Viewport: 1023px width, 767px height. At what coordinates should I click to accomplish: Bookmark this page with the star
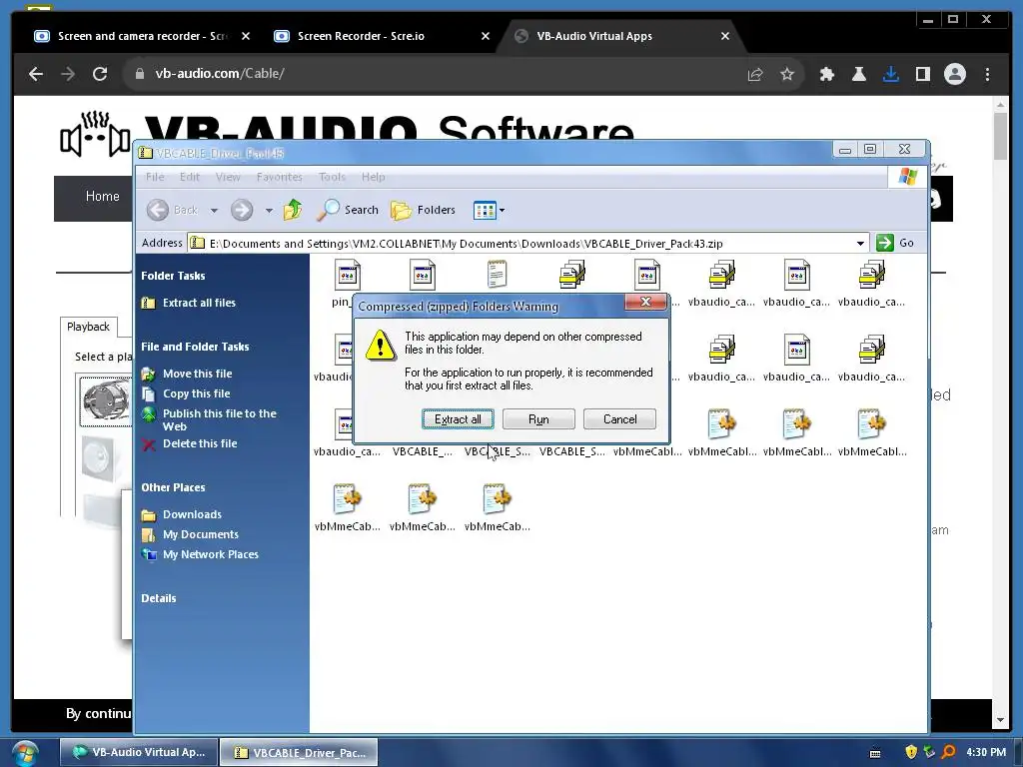(787, 74)
